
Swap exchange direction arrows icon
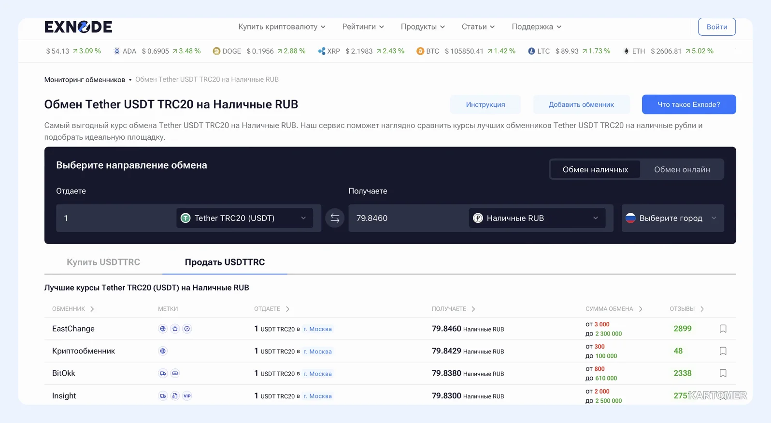(335, 218)
